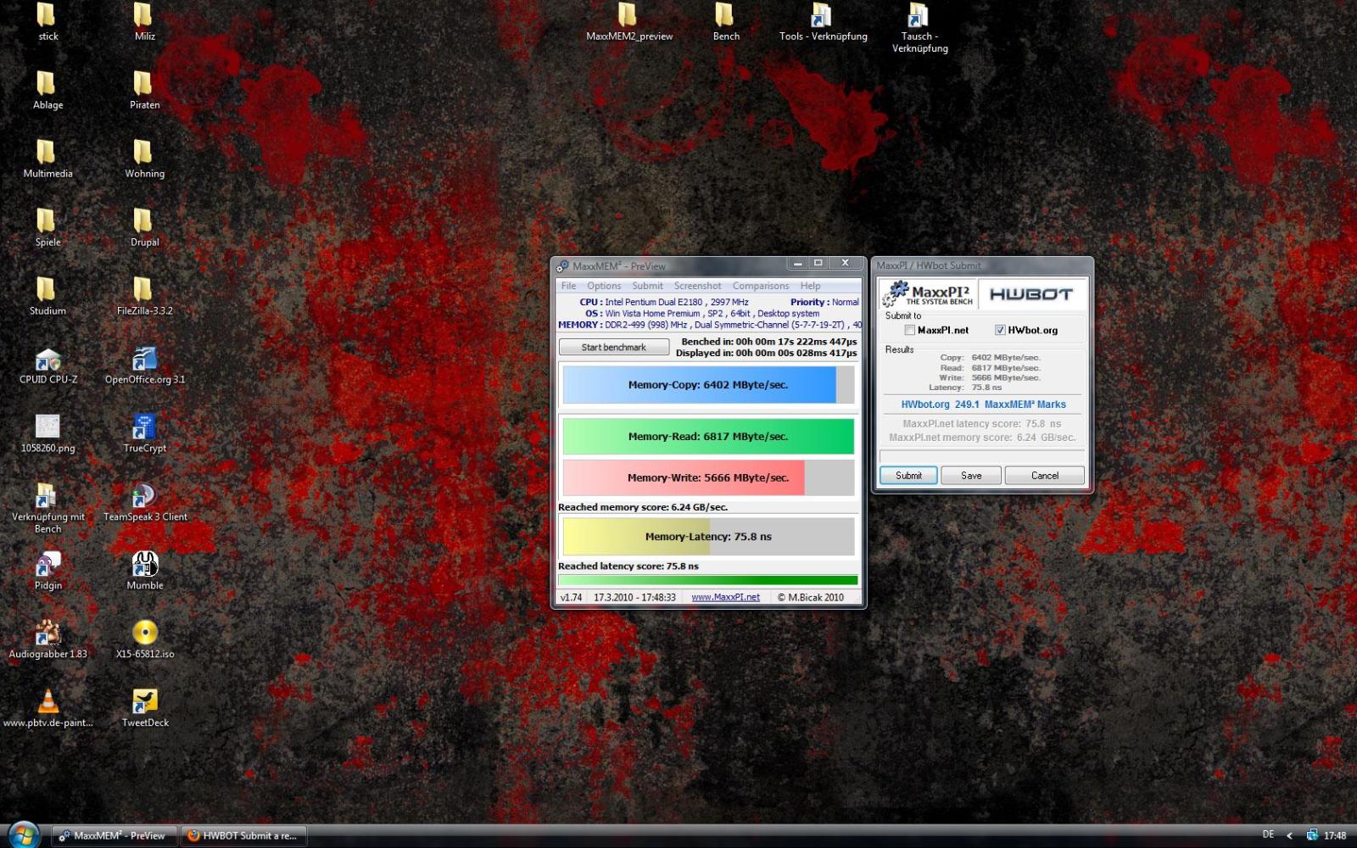This screenshot has width=1357, height=848.
Task: Click the HWbot.org 249.1 MaxxMEM² Marks text
Action: pyautogui.click(x=983, y=404)
